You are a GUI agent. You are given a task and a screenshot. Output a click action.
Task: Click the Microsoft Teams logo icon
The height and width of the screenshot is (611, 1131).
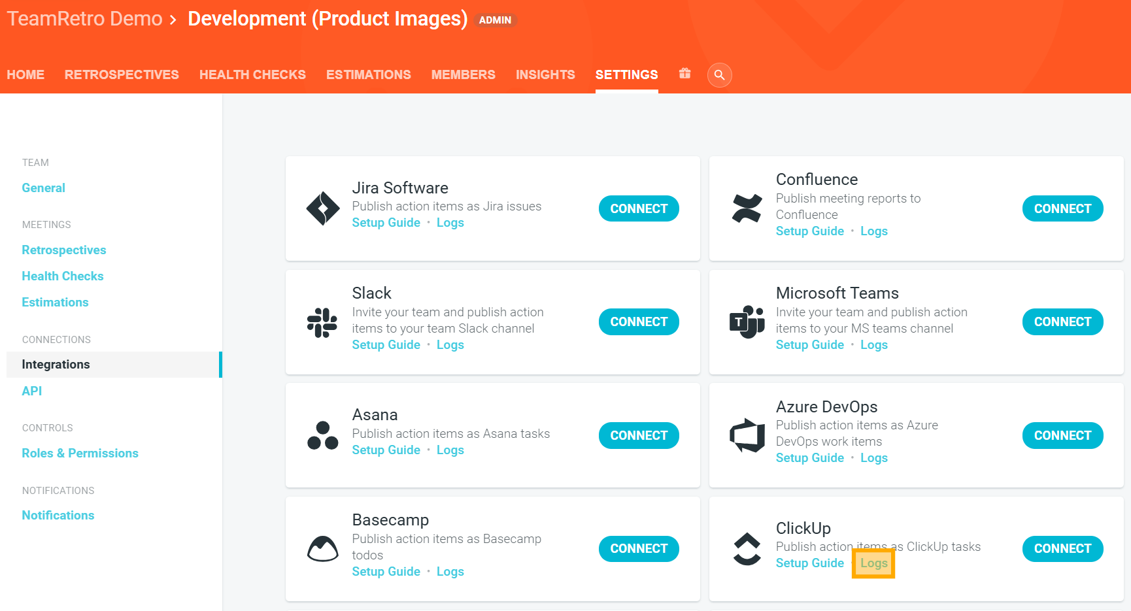click(747, 322)
